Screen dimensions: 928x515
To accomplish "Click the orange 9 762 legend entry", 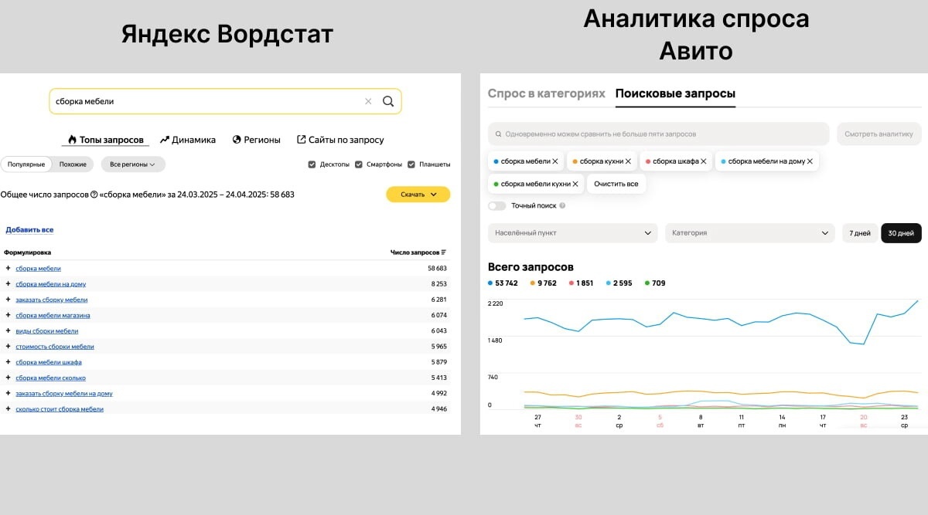I will (544, 283).
